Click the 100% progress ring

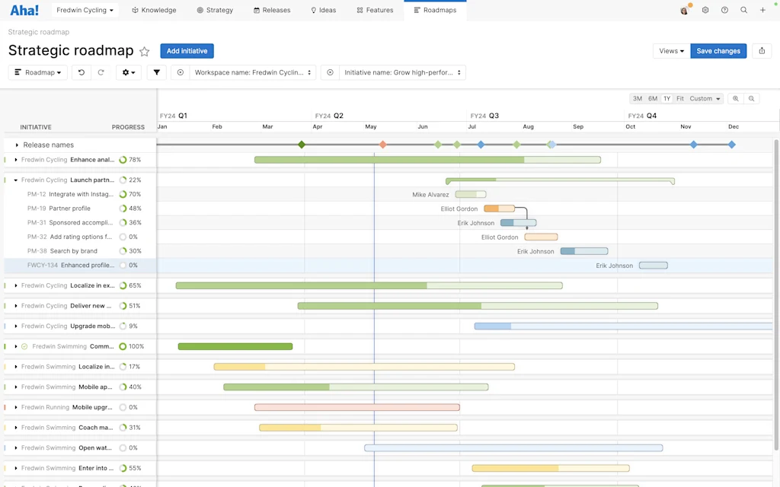pos(123,346)
